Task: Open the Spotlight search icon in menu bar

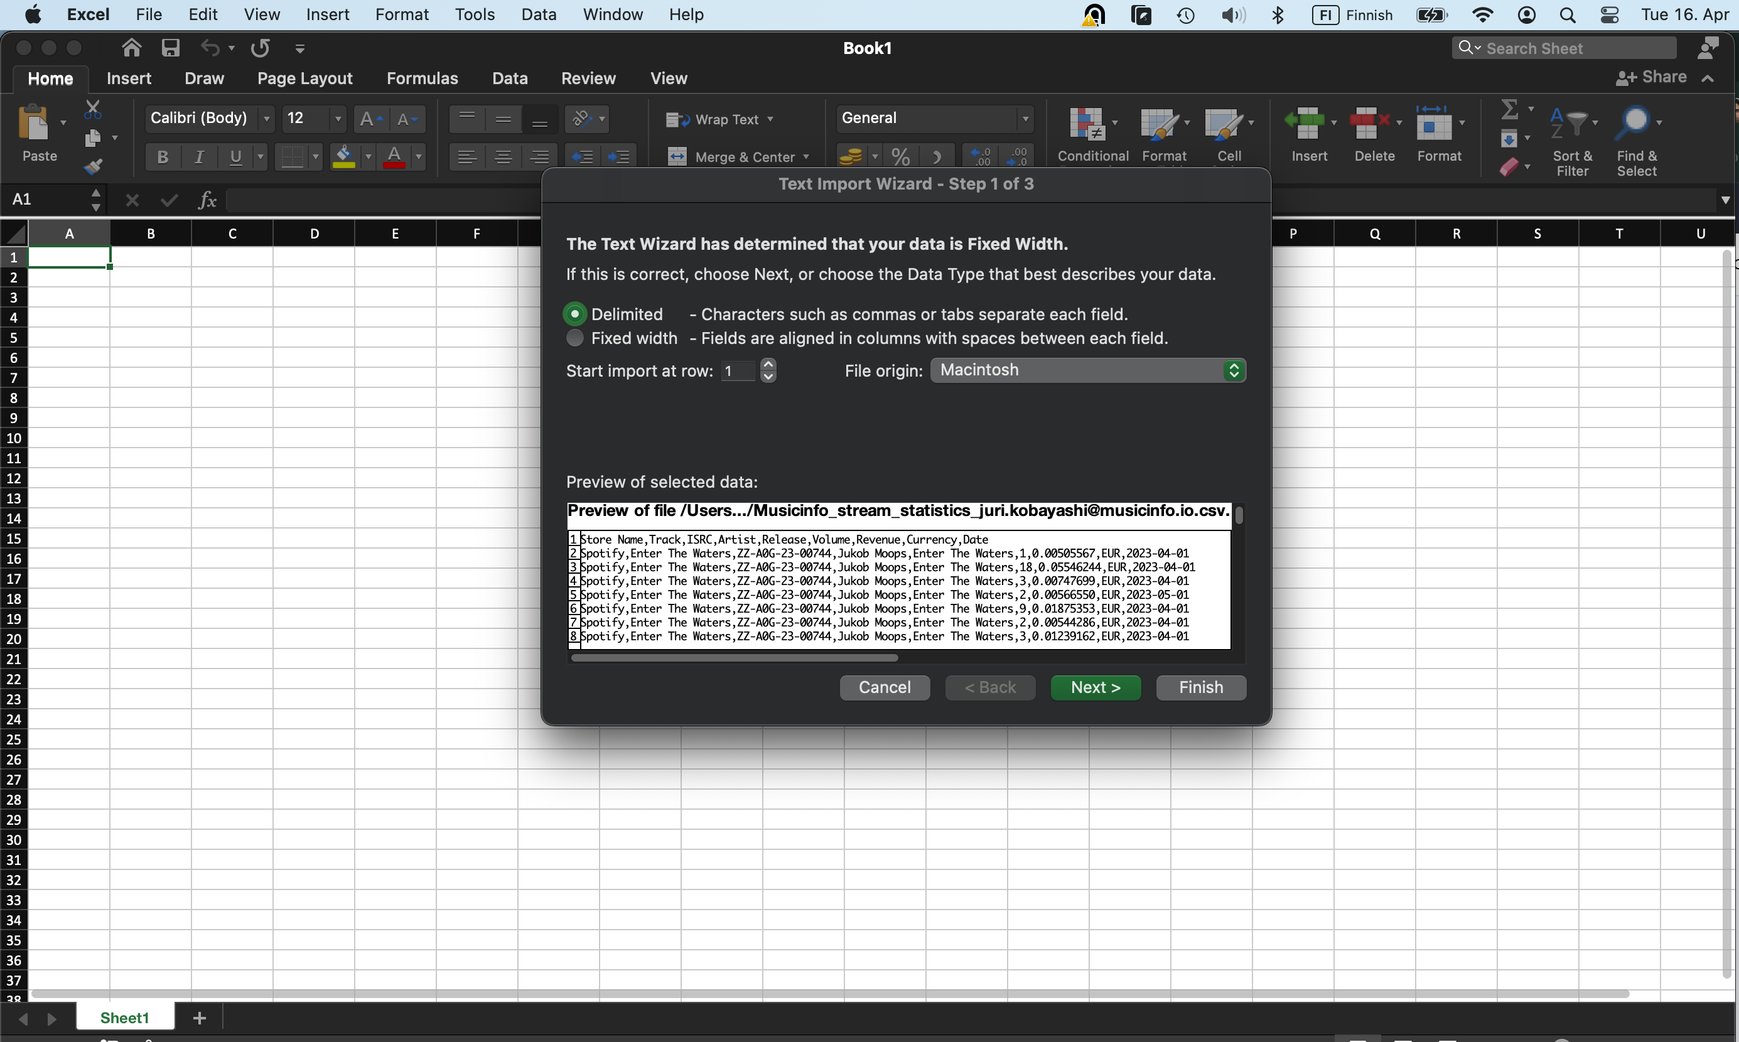Action: coord(1567,14)
